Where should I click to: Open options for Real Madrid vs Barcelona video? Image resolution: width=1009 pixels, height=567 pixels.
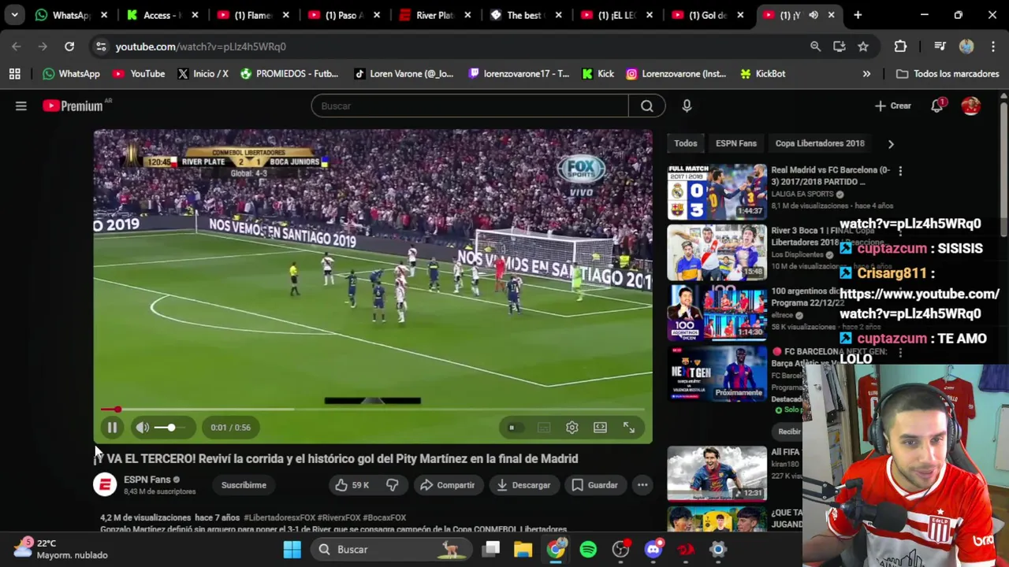point(900,171)
